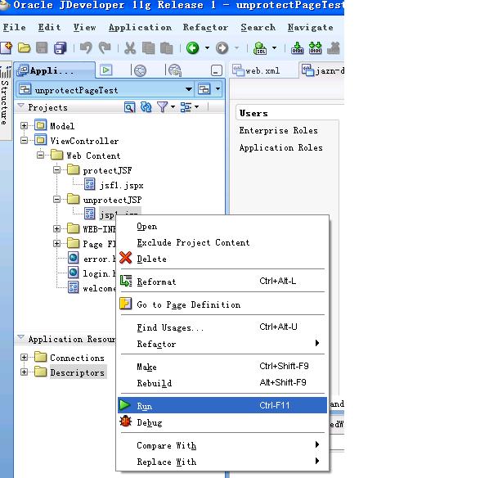Click the Make project toolbar icon
The width and height of the screenshot is (480, 478).
point(297,48)
